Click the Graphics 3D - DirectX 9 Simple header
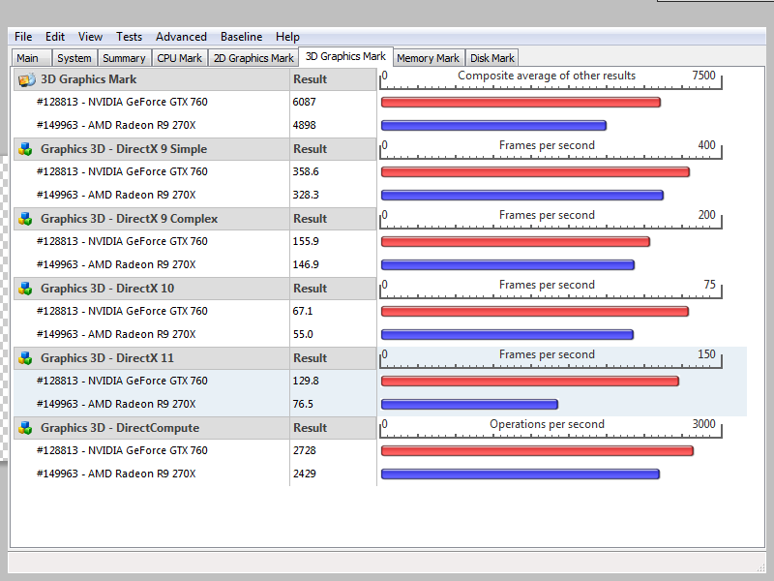 pos(151,149)
